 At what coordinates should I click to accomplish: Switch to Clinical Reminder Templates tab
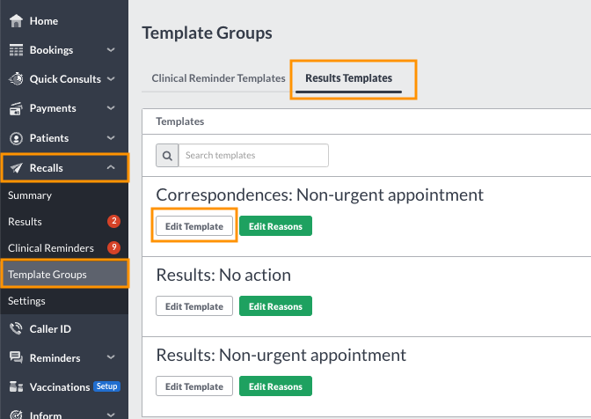(218, 78)
